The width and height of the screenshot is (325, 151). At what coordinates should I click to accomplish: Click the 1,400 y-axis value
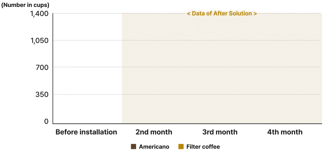[x=39, y=14]
